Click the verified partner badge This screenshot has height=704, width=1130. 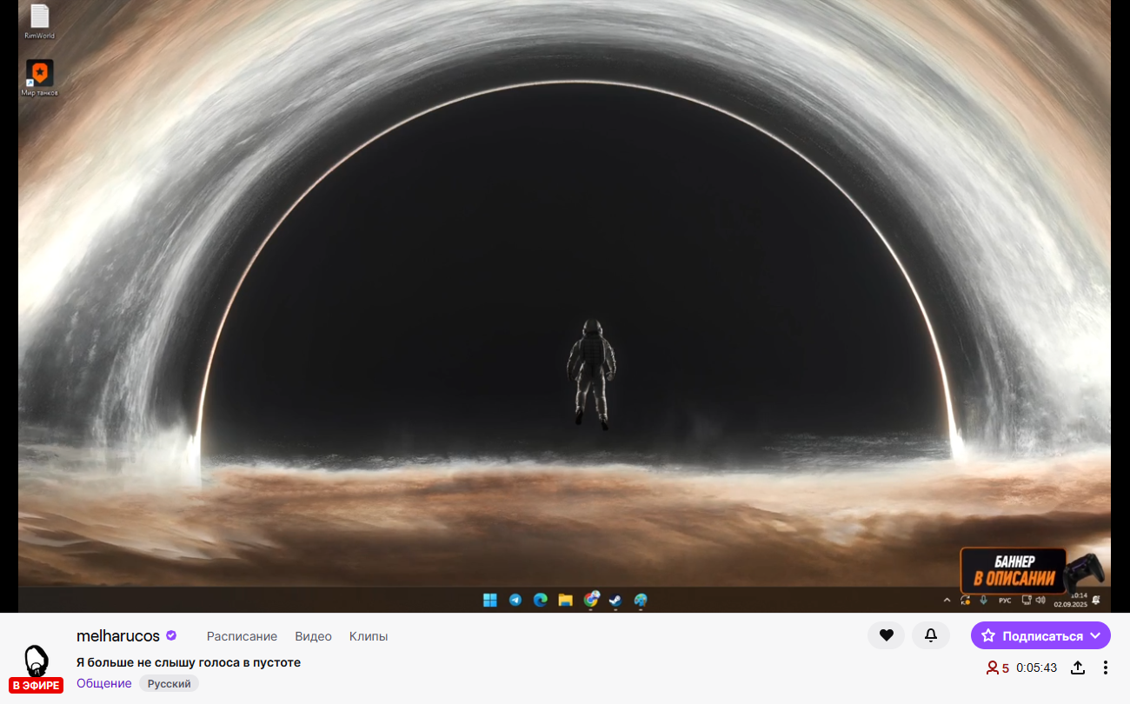point(171,635)
